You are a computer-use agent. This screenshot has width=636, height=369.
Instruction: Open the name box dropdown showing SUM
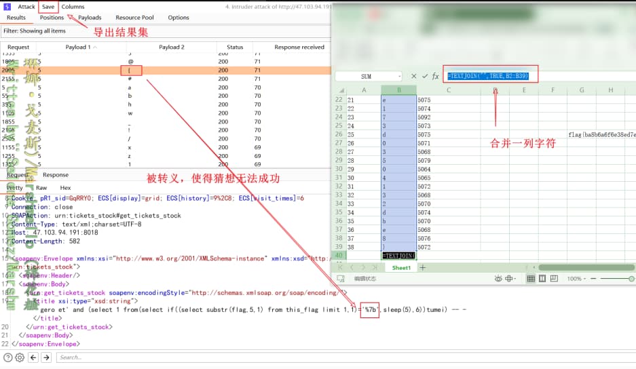[x=400, y=76]
